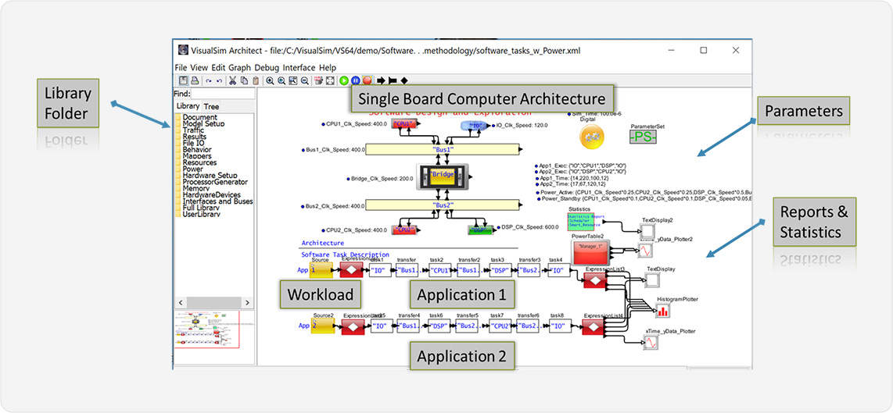893x413 pixels.
Task: Select the yellow Source2 App 2 block
Action: click(x=323, y=326)
